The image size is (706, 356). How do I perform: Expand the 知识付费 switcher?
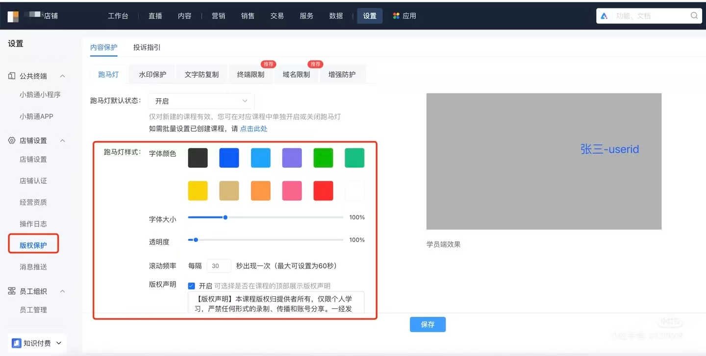[x=59, y=343]
